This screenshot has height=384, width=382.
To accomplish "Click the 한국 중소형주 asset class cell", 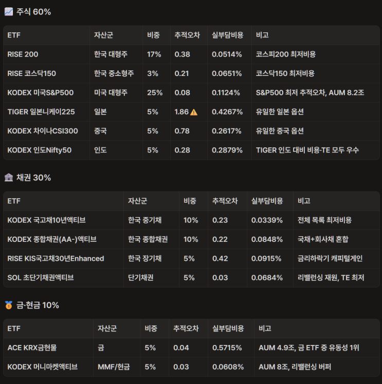I will point(114,73).
